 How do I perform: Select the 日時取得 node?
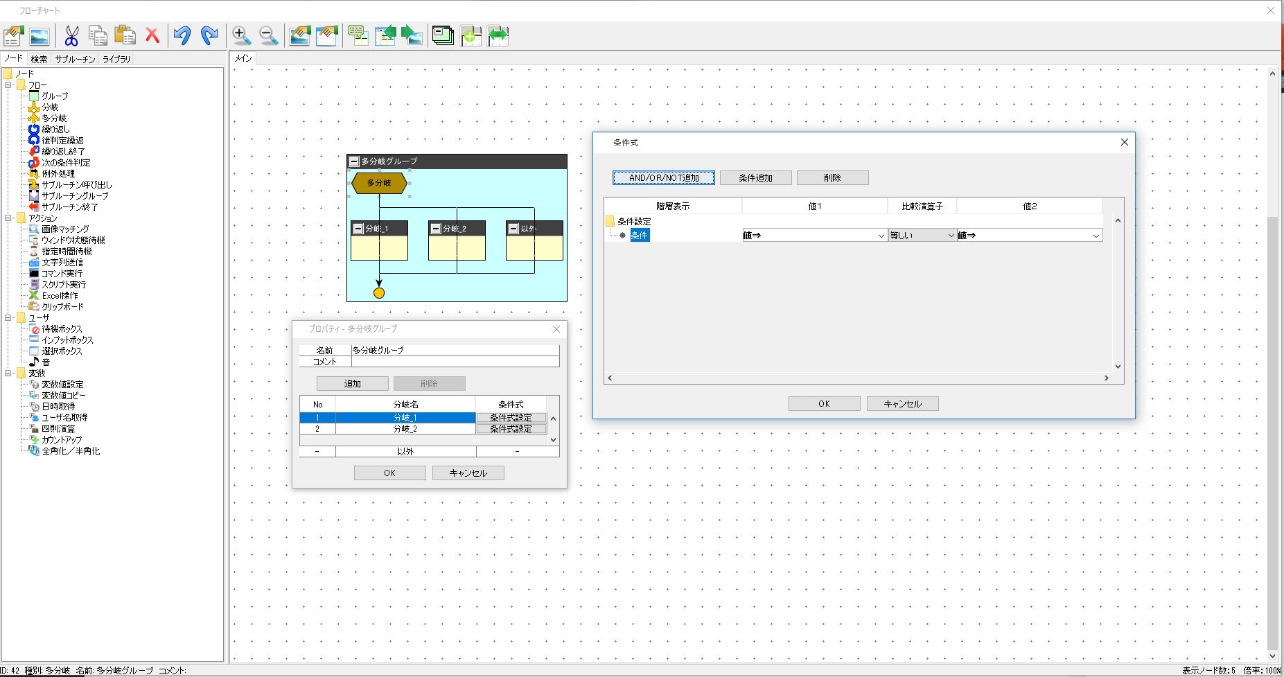(x=58, y=407)
